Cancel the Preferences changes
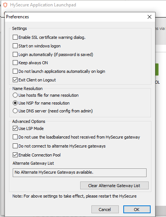Image resolution: width=166 pixels, height=217 pixels. pos(105,210)
